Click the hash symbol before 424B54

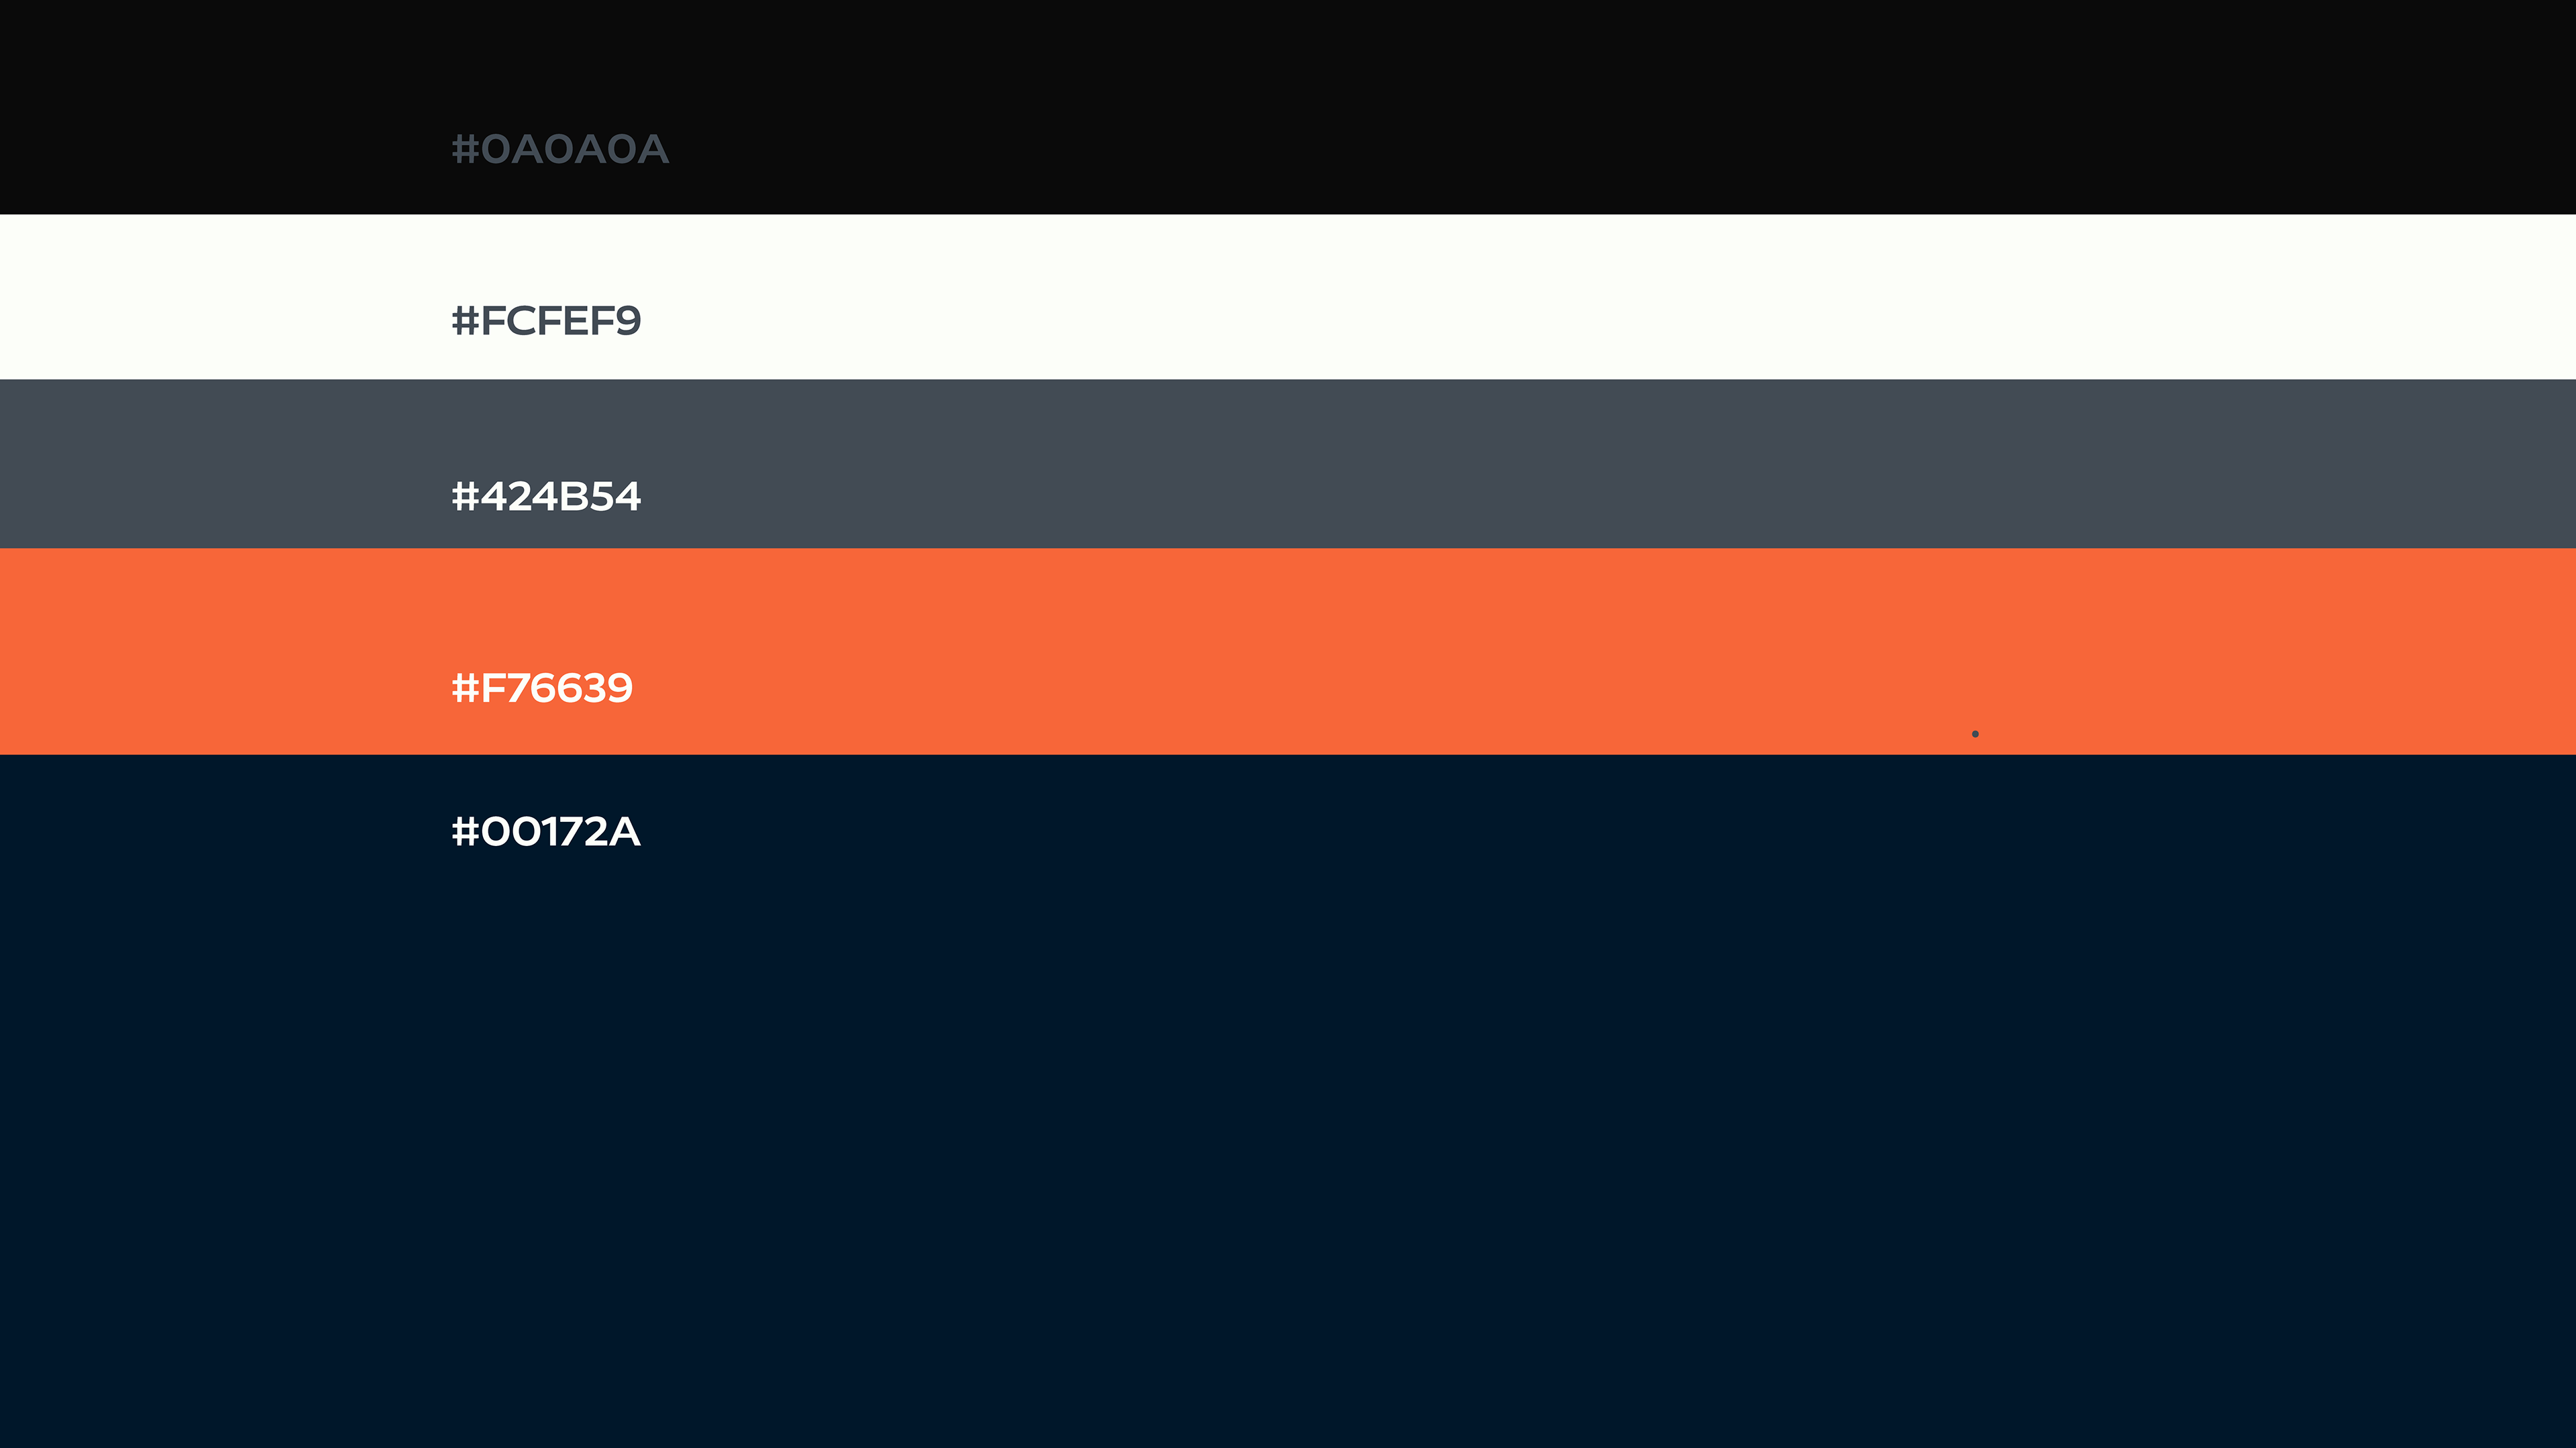pos(465,497)
